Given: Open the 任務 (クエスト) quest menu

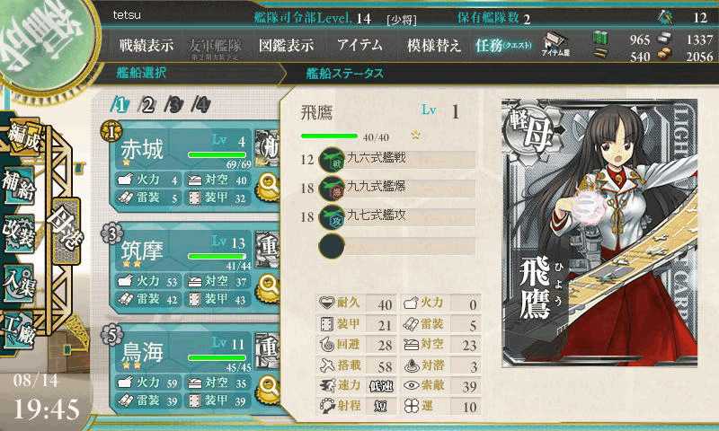Looking at the screenshot, I should pyautogui.click(x=504, y=45).
